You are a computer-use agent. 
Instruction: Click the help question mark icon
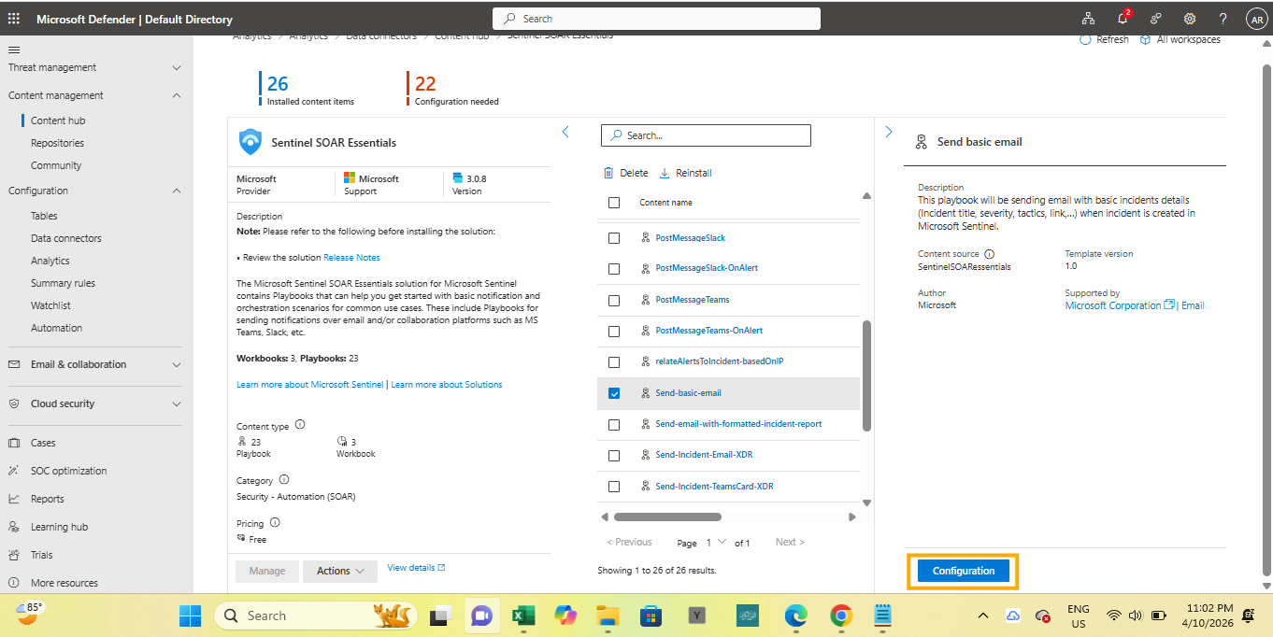[1223, 19]
